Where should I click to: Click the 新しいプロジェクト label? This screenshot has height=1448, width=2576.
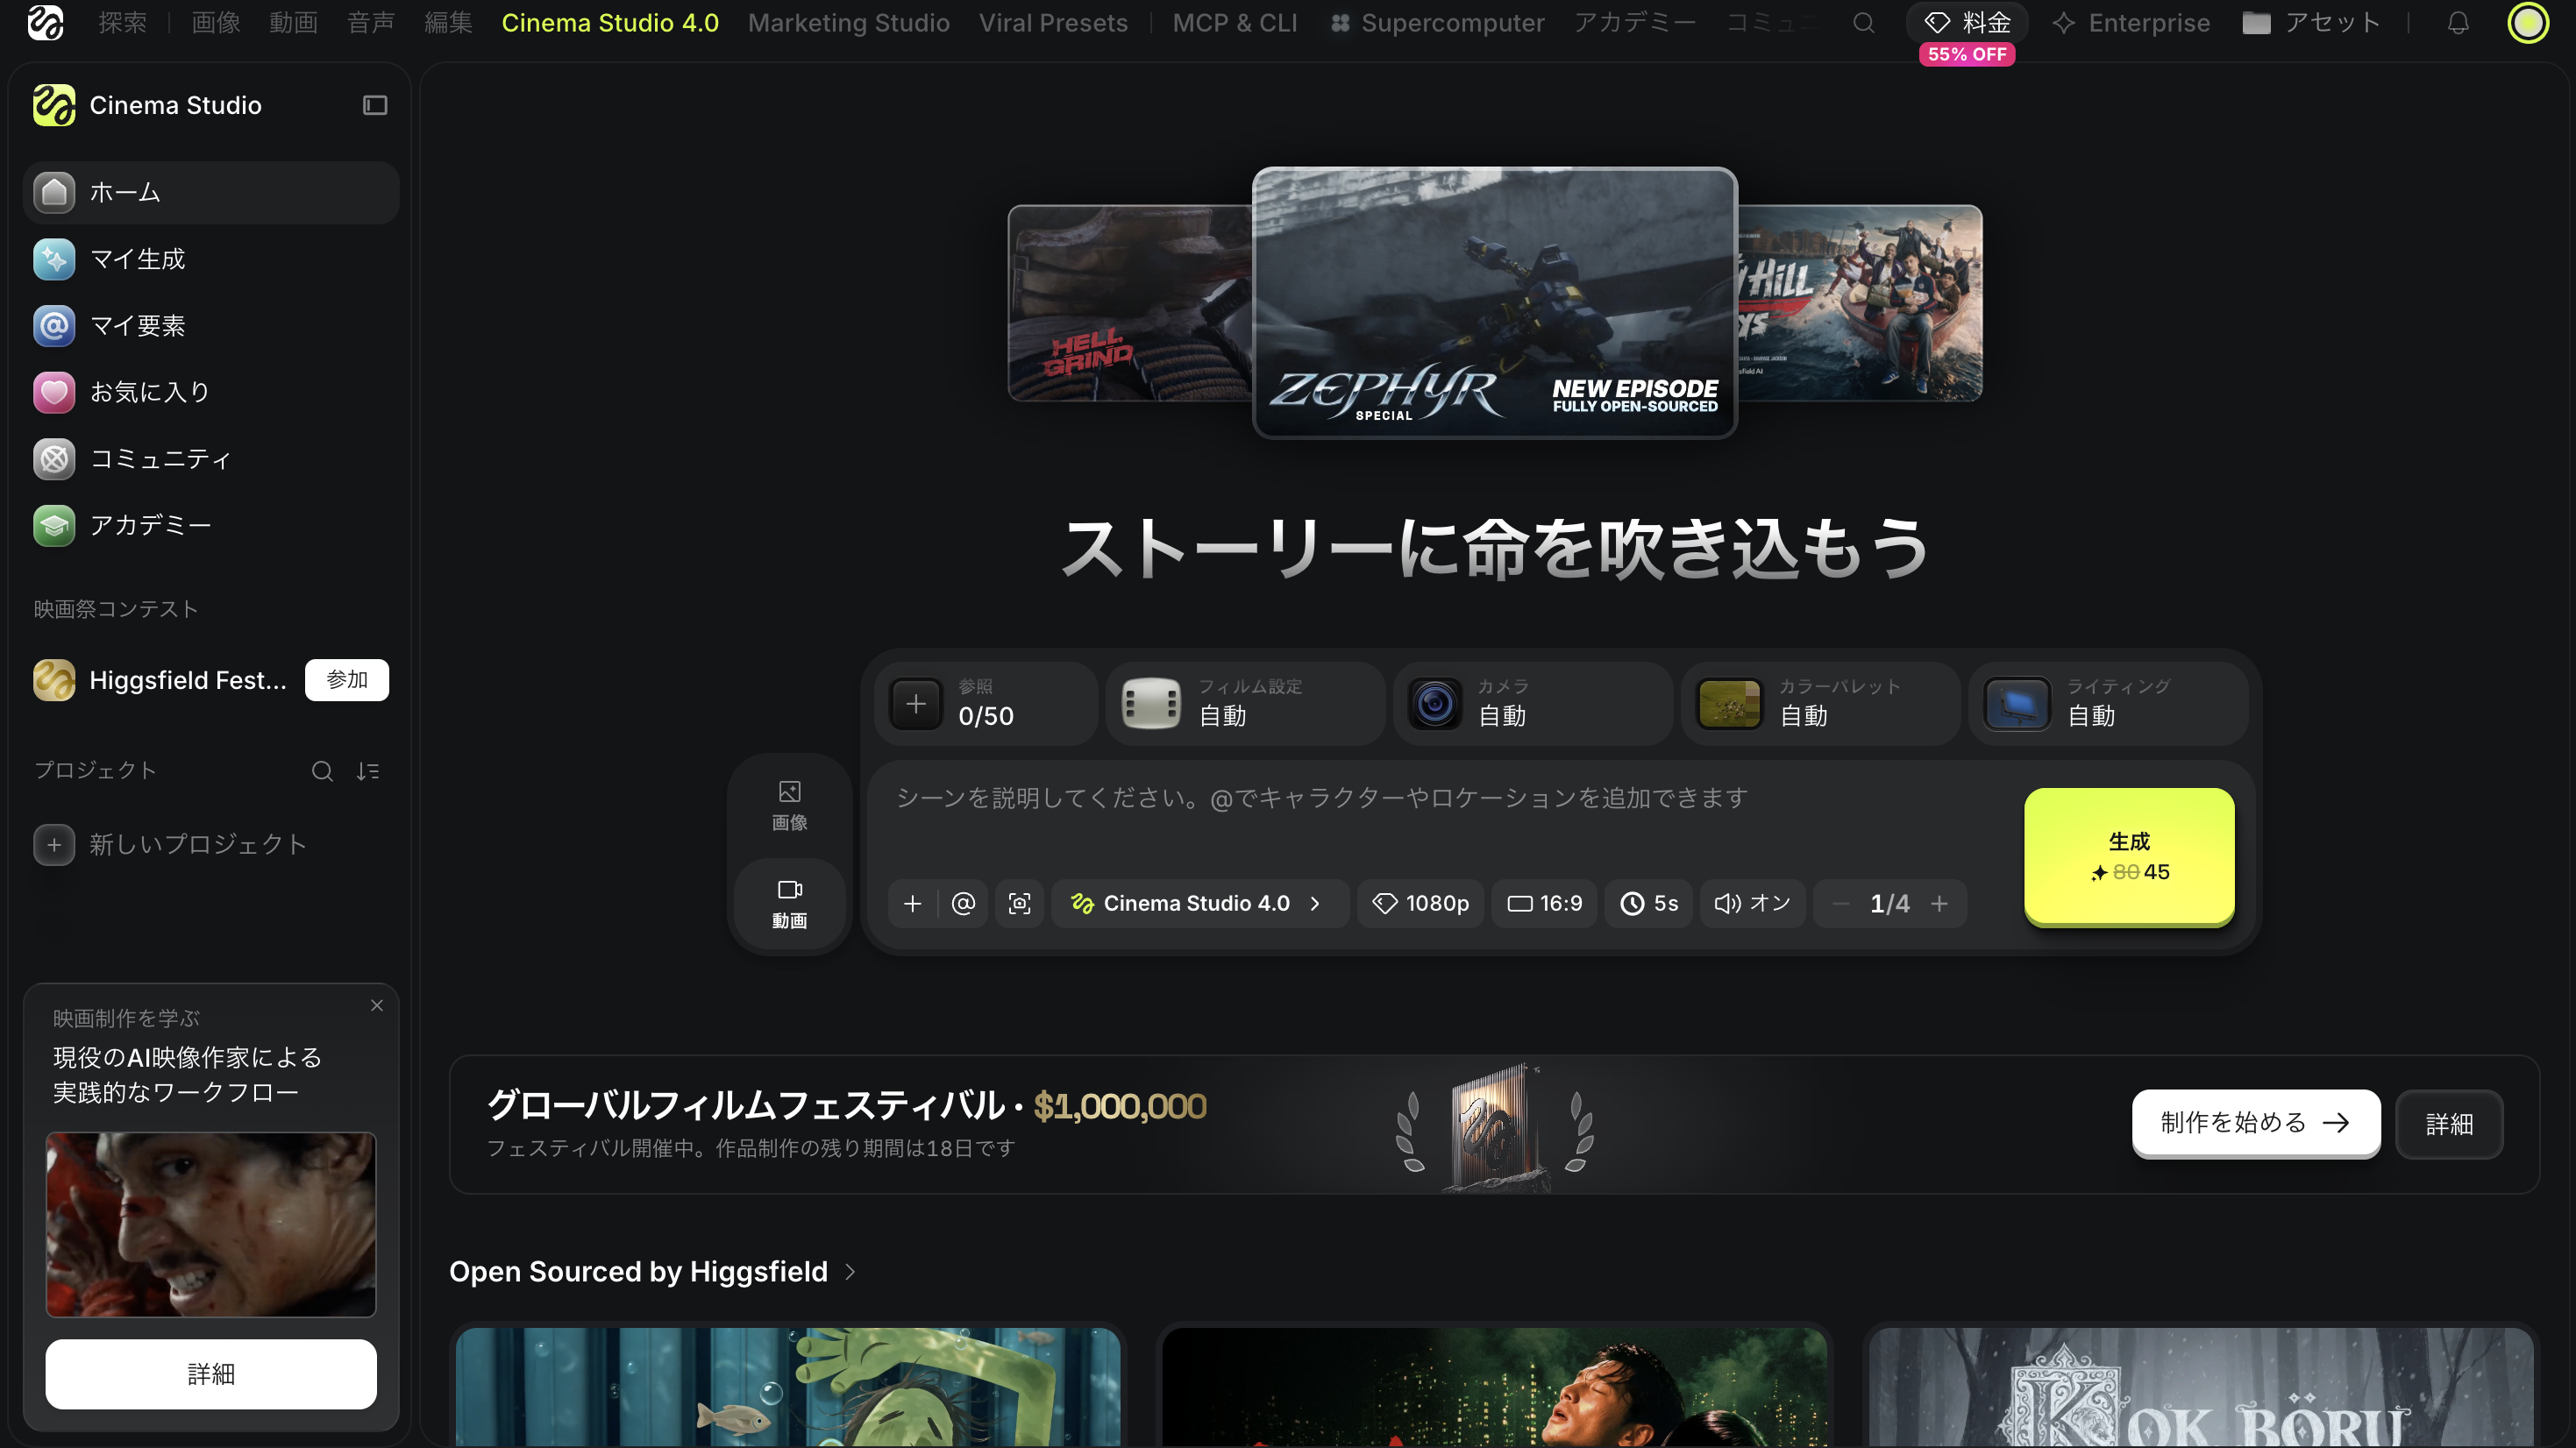pyautogui.click(x=198, y=845)
